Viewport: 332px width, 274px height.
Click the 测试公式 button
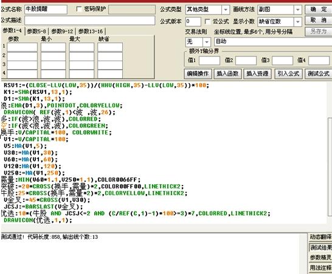(x=319, y=74)
